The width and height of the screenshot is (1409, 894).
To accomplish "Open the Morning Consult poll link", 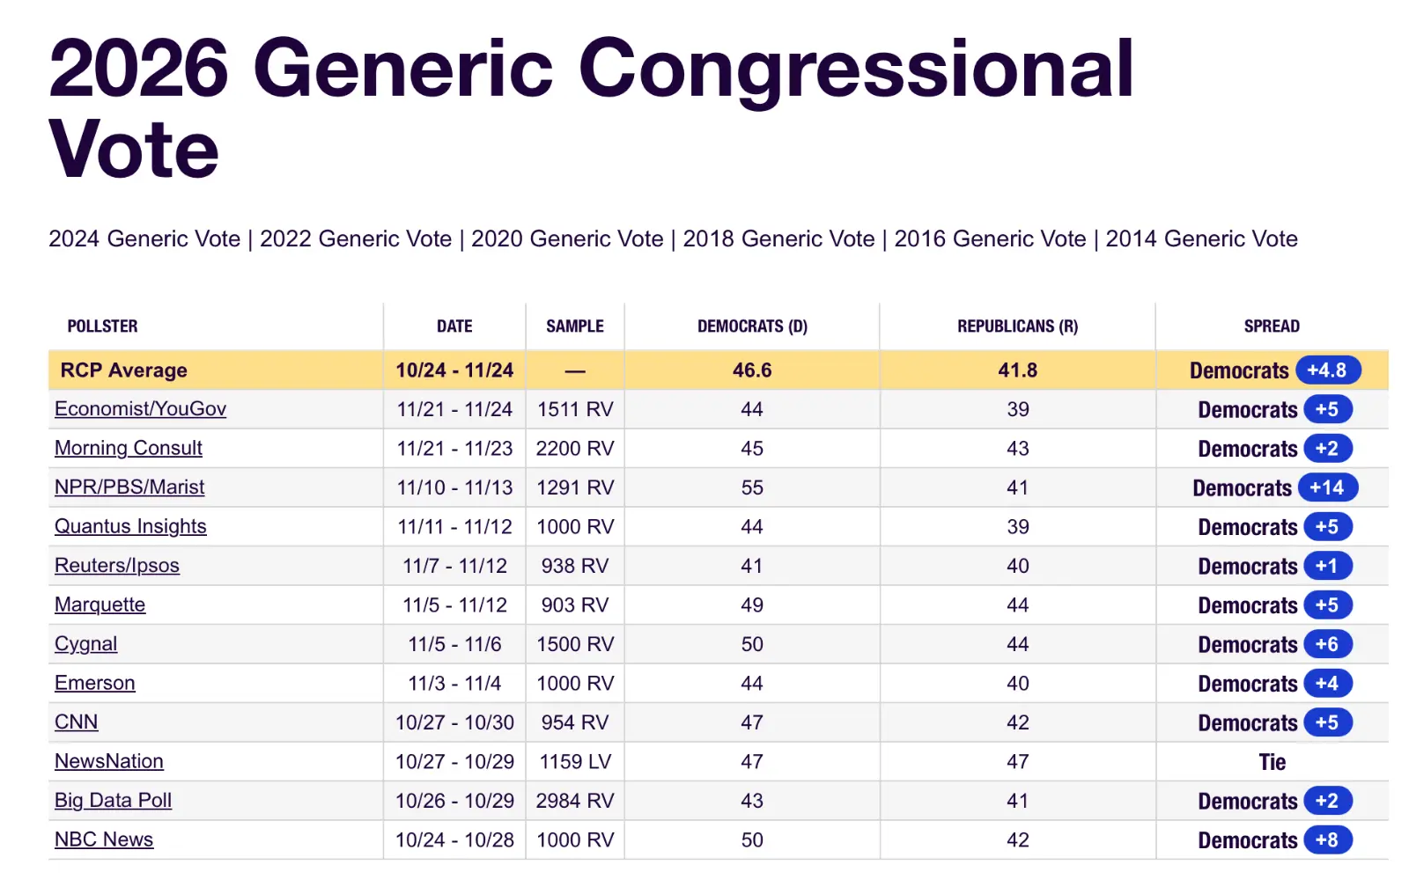I will [x=129, y=448].
